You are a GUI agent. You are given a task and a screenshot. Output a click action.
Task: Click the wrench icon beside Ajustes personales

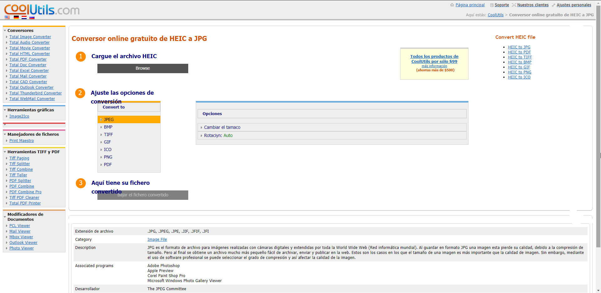click(553, 5)
